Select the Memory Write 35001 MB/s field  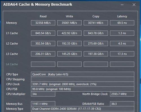pyautogui.click(x=69, y=23)
